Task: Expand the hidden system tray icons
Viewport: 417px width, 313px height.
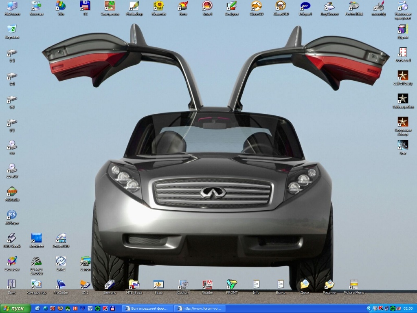Action: tap(369, 309)
